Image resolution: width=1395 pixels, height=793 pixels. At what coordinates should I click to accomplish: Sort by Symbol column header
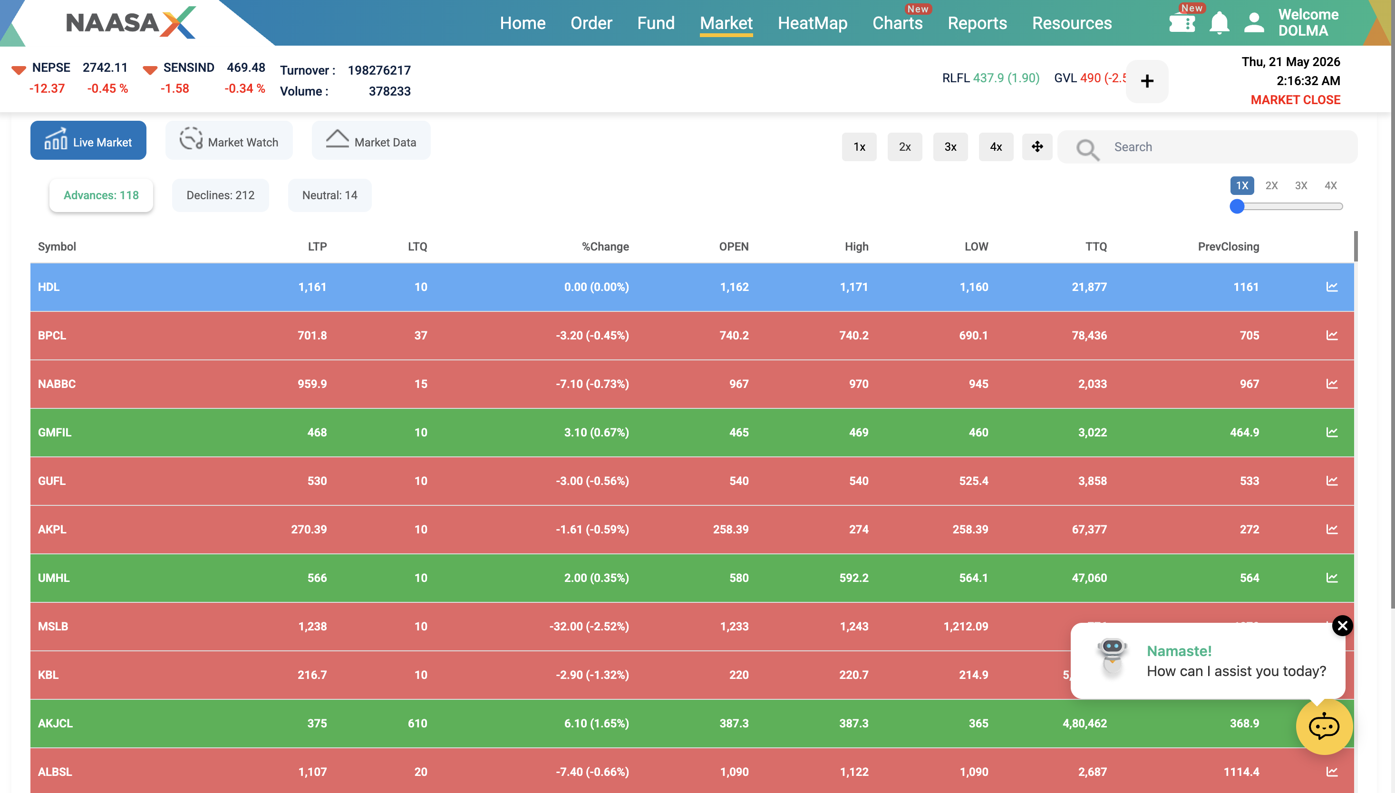[x=57, y=247]
